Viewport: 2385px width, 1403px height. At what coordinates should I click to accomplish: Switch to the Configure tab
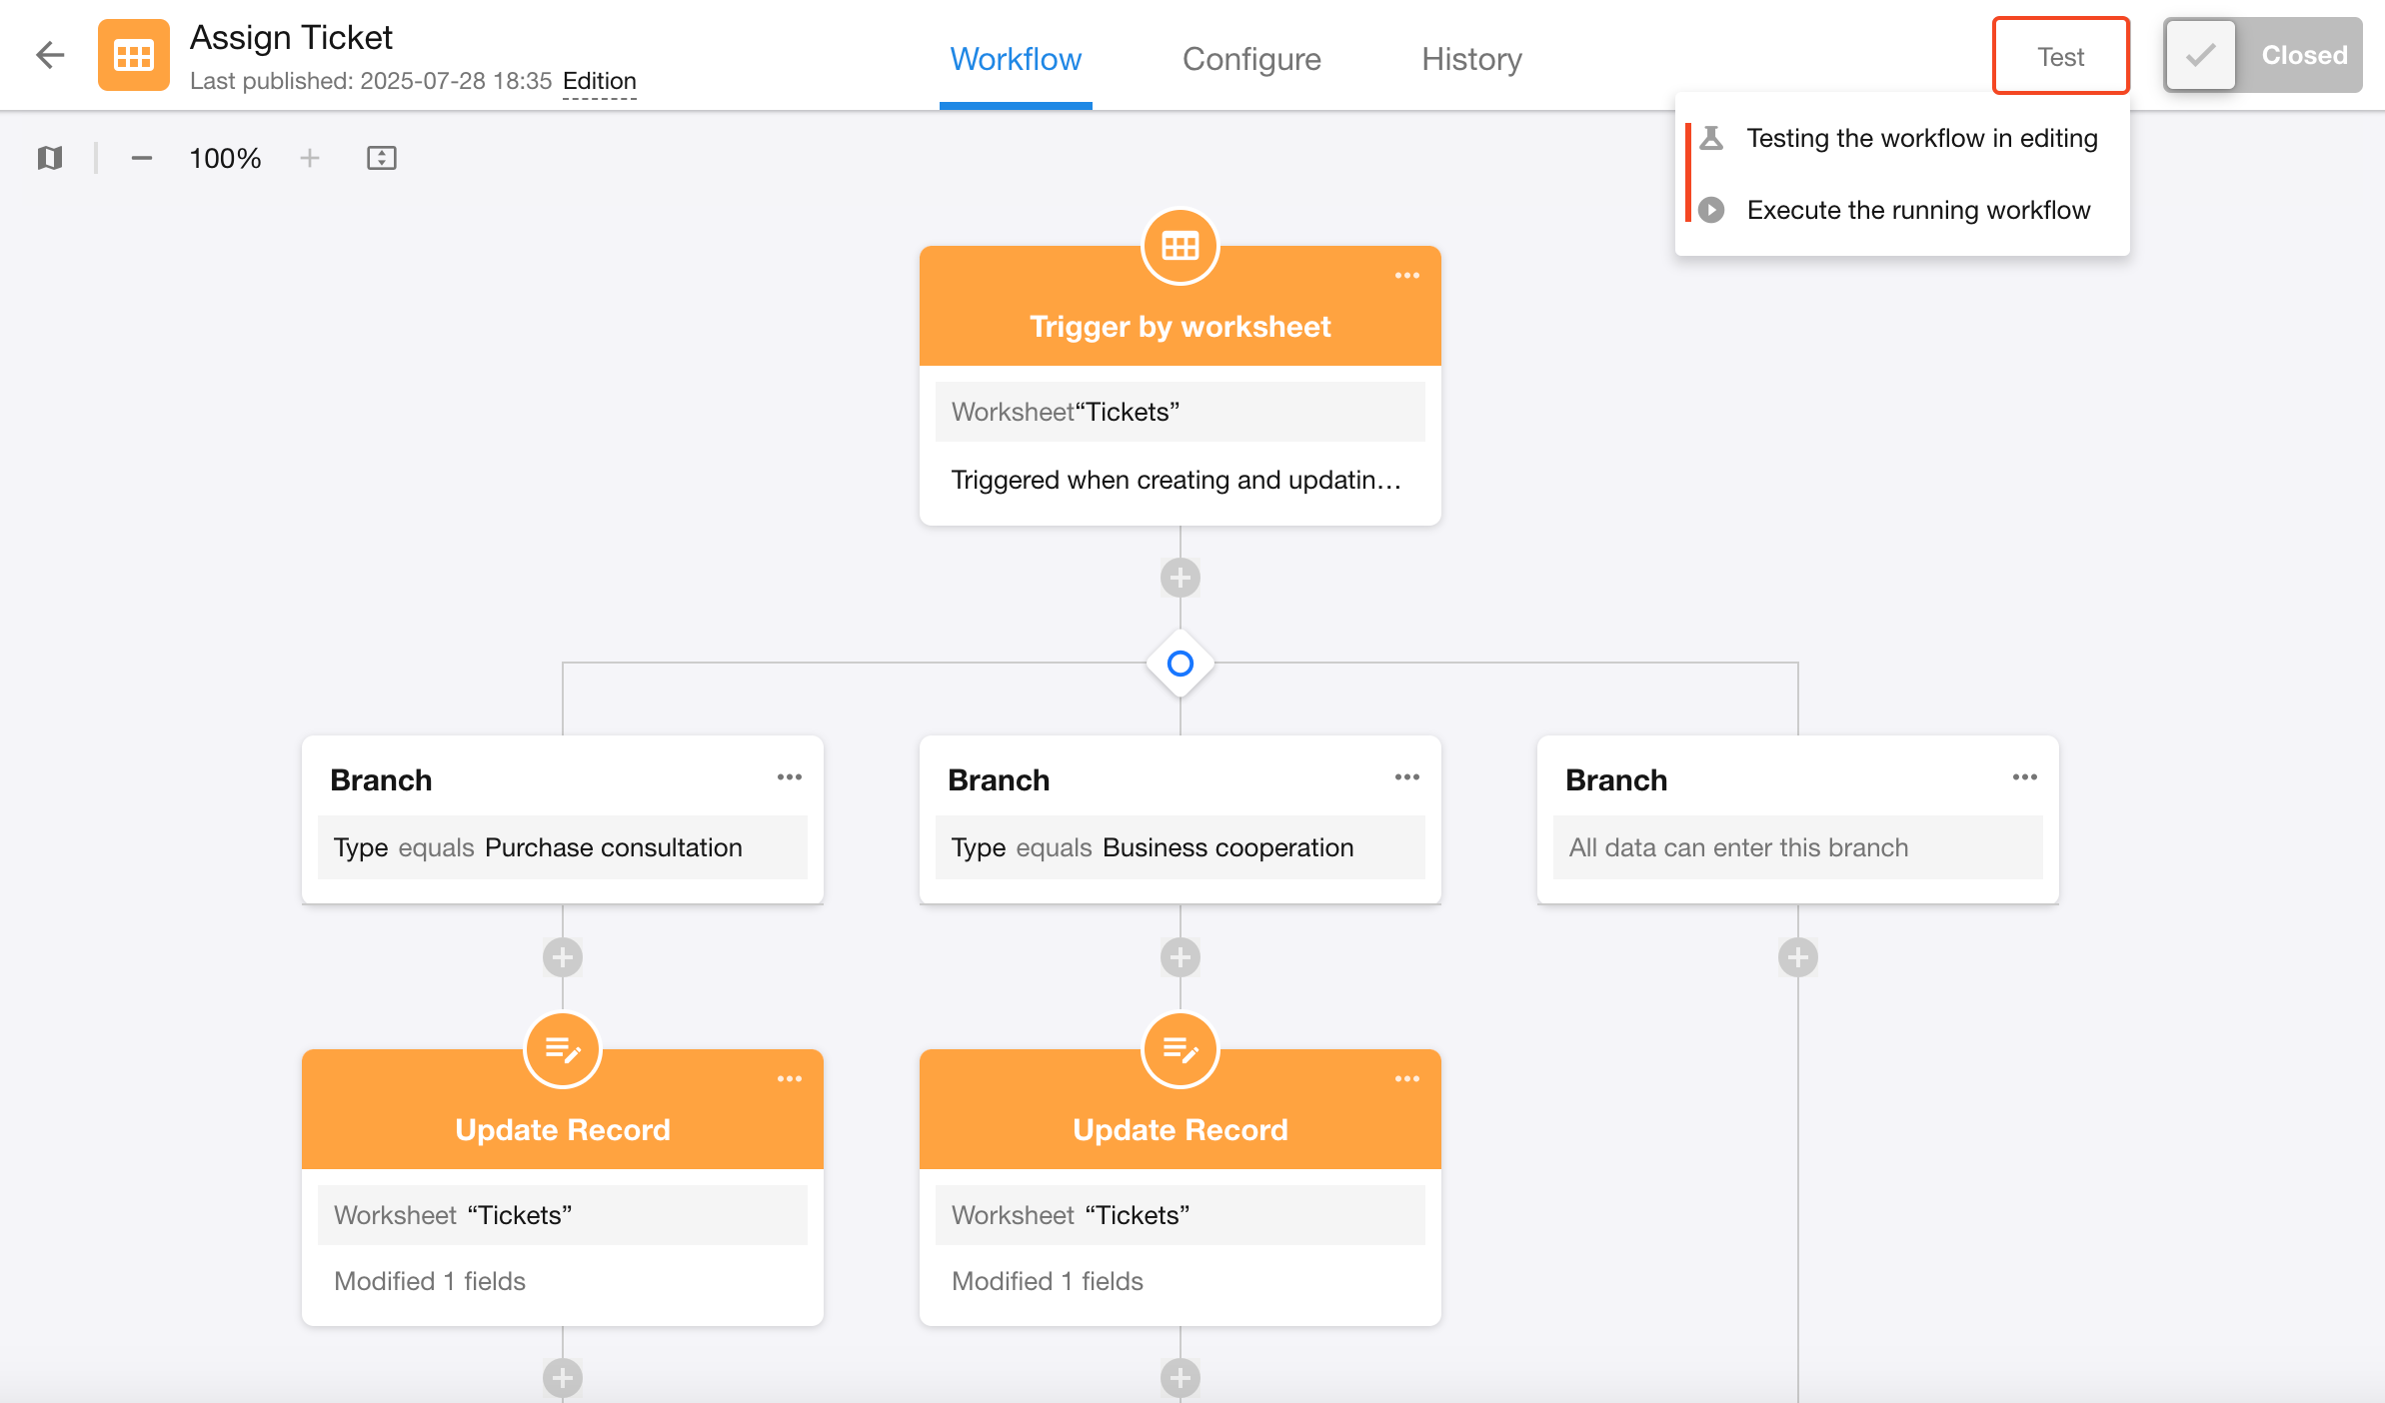1250,59
